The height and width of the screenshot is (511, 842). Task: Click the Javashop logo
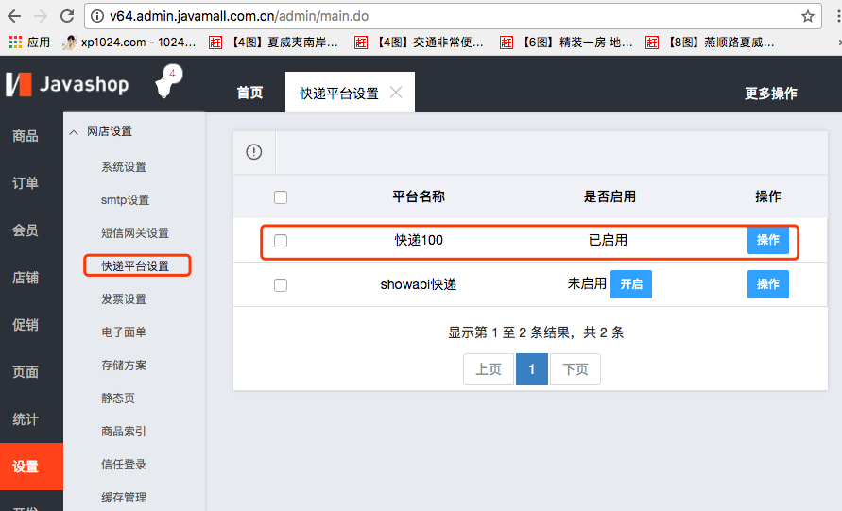click(x=67, y=84)
